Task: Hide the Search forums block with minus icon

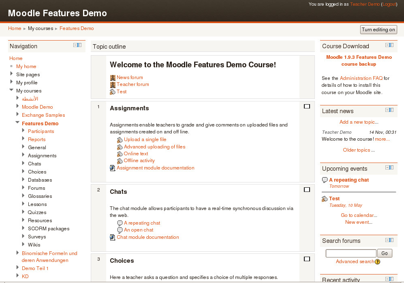Action: point(387,240)
